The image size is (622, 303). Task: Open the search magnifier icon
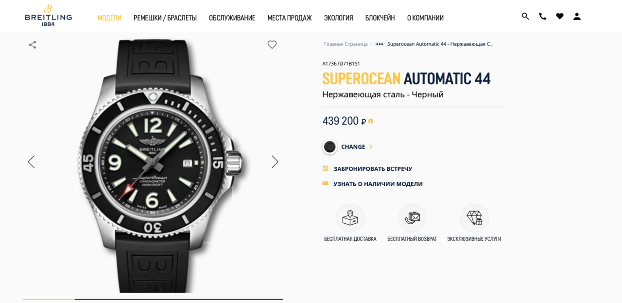(525, 16)
